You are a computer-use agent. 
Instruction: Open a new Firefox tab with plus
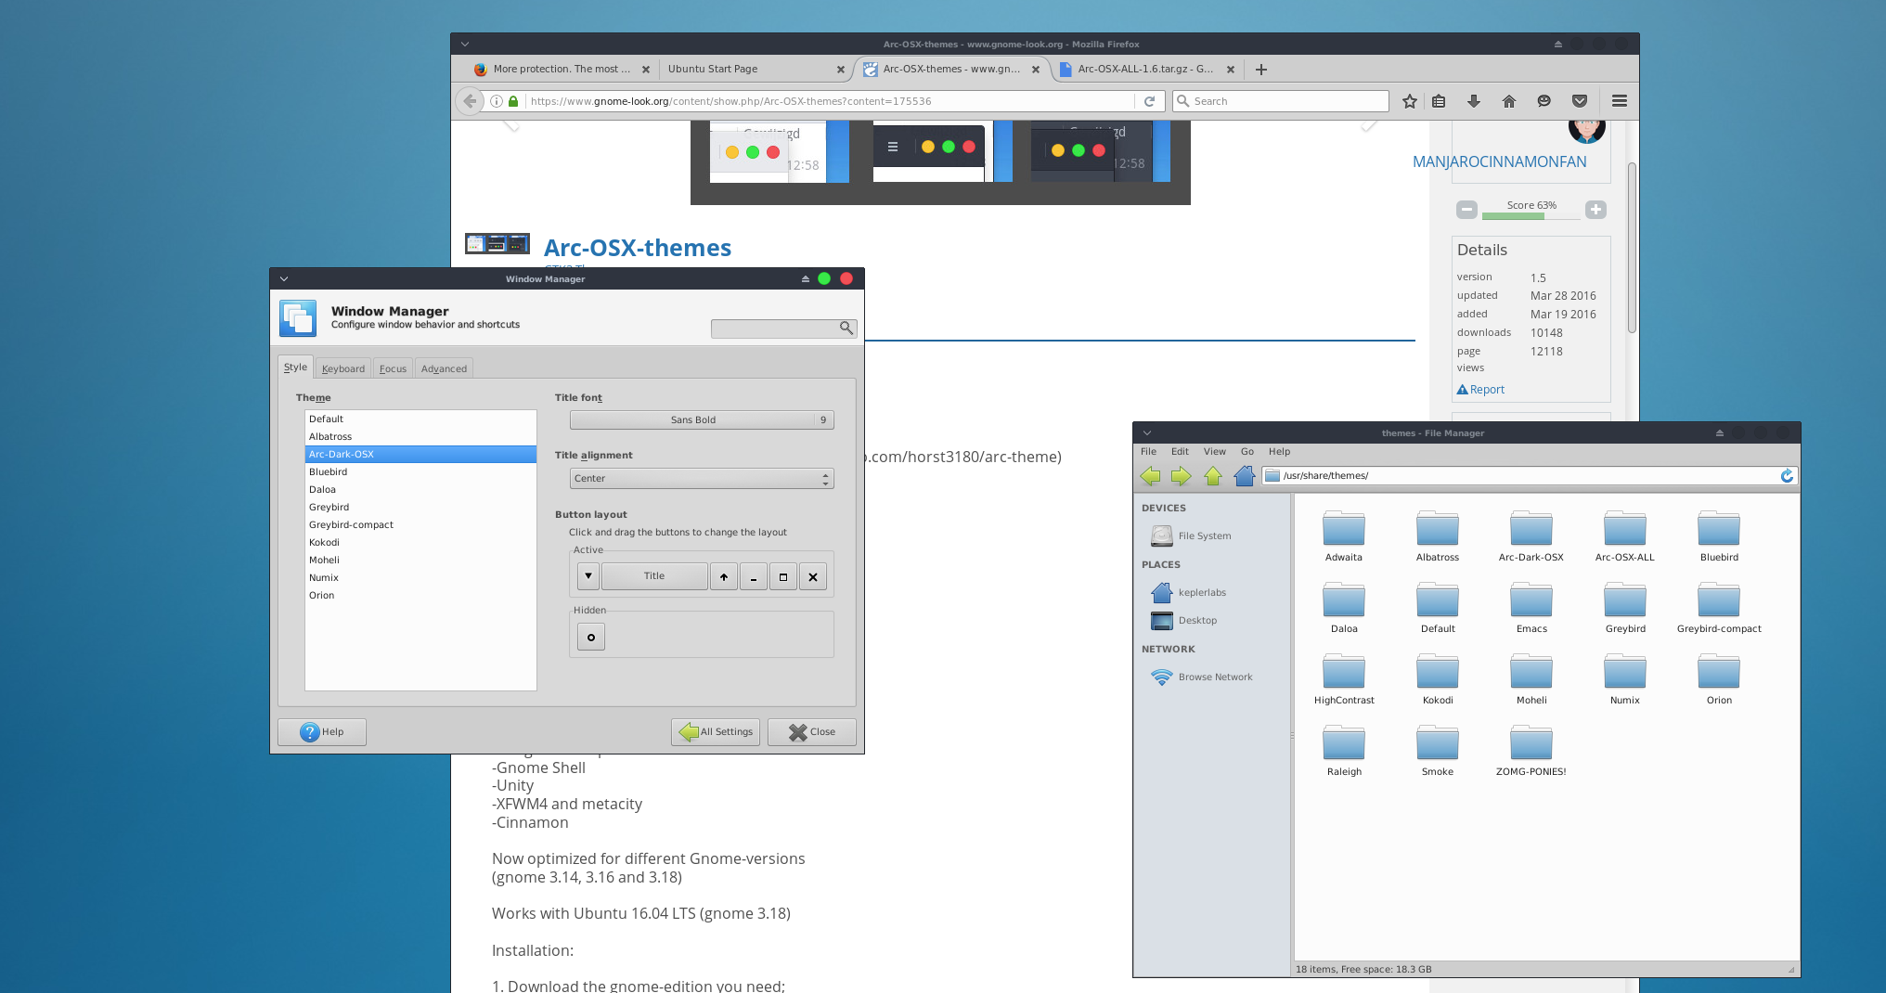click(x=1261, y=70)
